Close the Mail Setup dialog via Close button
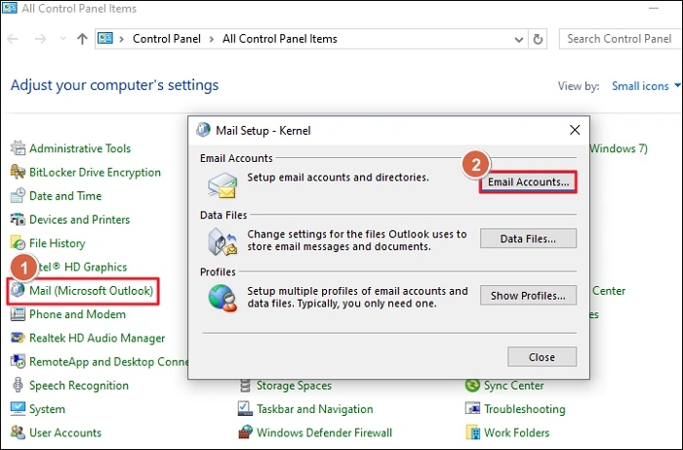This screenshot has width=683, height=450. pos(542,356)
